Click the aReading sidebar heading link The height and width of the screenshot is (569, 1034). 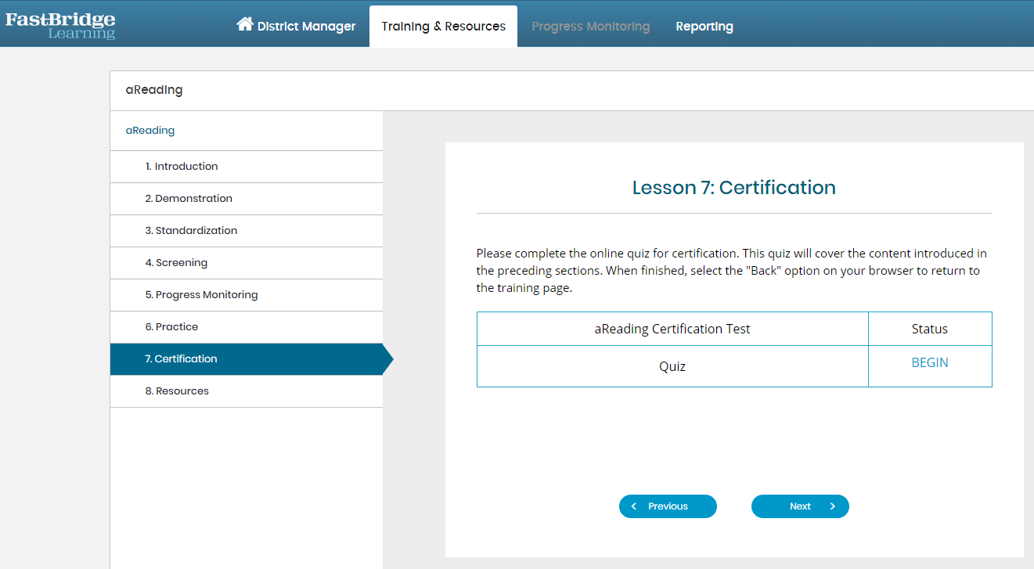150,131
